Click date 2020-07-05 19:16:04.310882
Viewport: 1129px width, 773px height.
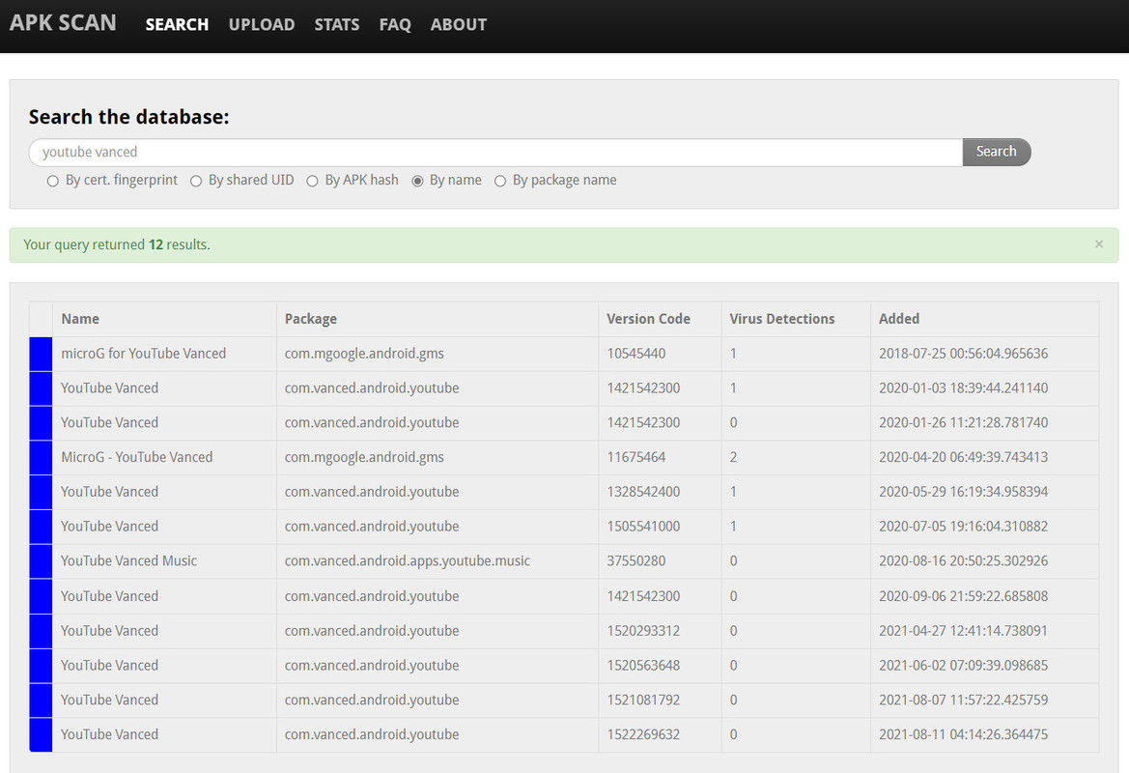point(964,527)
